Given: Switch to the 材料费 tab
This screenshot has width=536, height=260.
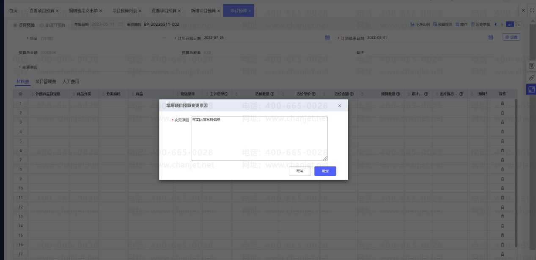Looking at the screenshot, I should (22, 82).
